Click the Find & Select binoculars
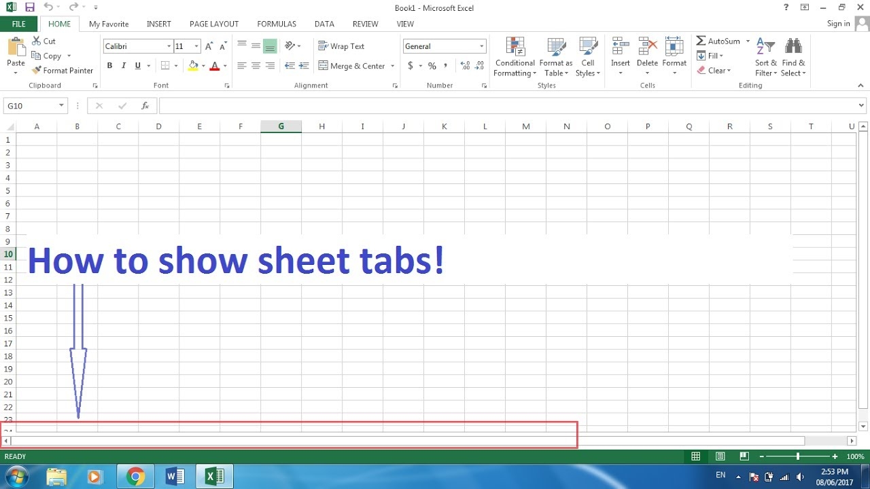 793,47
